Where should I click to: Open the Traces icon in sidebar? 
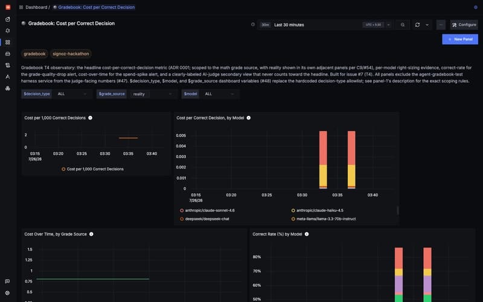coord(8,77)
